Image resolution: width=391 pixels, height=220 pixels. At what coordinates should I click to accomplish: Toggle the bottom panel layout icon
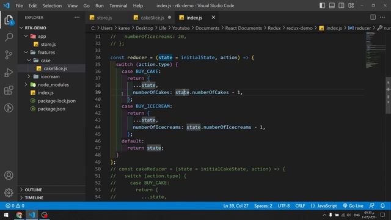point(332,5)
